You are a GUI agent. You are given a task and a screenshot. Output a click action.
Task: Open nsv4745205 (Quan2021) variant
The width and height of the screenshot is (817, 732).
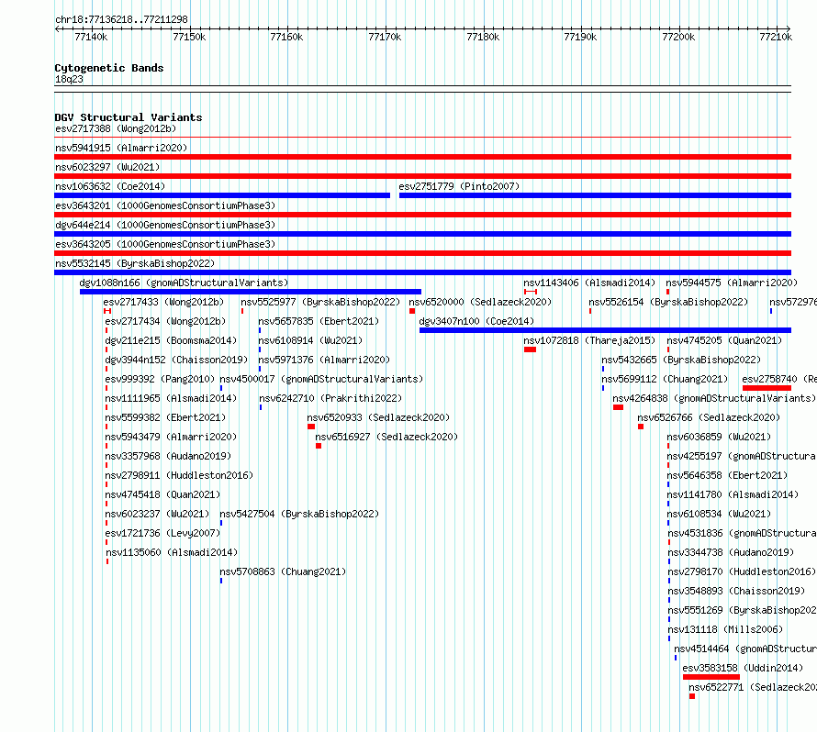pyautogui.click(x=725, y=340)
